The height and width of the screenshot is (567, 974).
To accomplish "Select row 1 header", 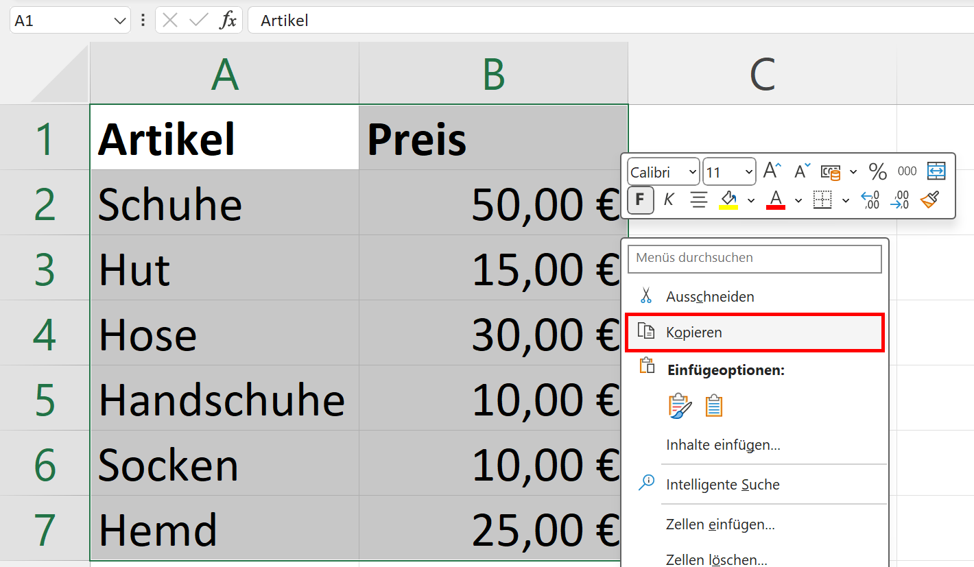I will tap(45, 137).
